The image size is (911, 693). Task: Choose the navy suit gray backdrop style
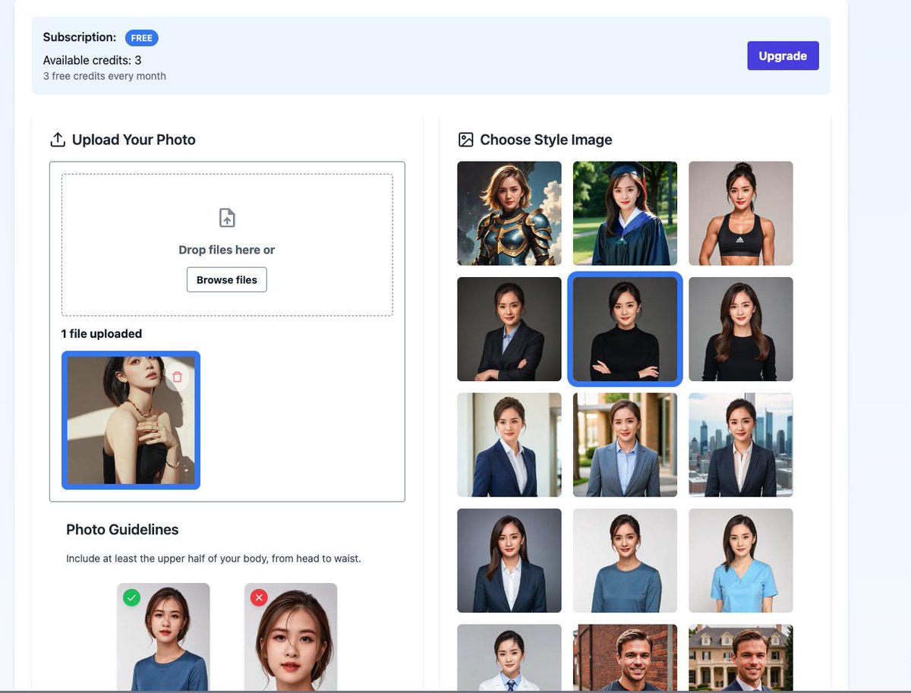pyautogui.click(x=509, y=560)
